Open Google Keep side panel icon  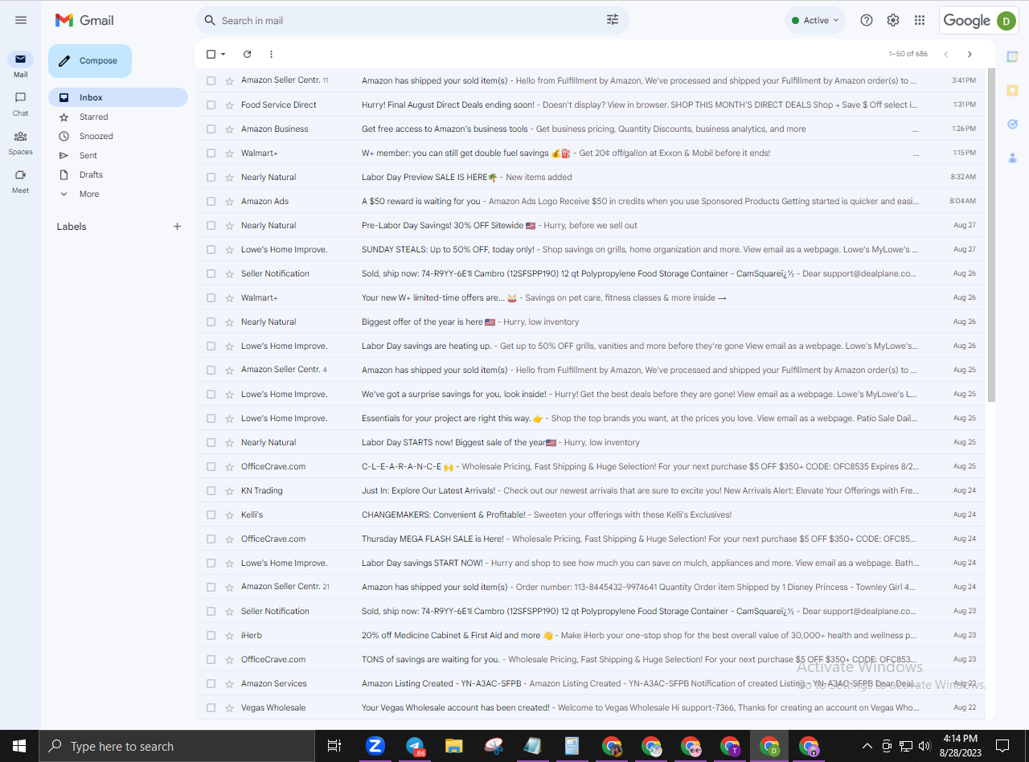(1012, 90)
